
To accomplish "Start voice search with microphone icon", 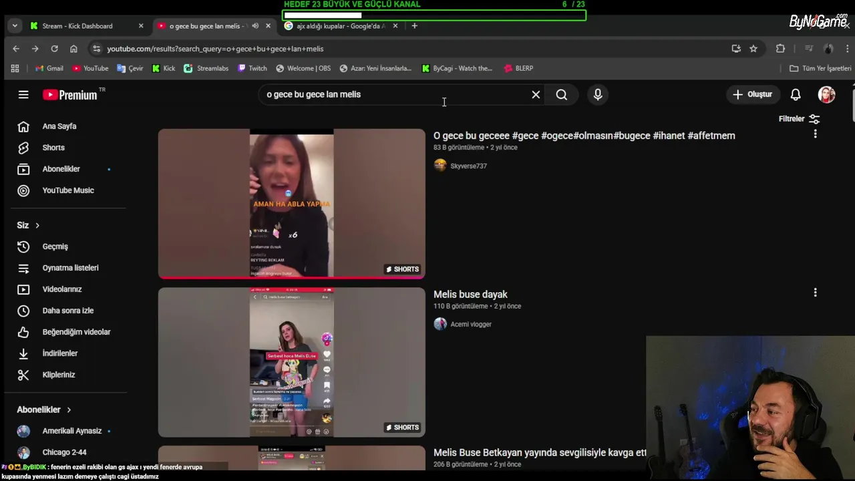I will point(598,95).
